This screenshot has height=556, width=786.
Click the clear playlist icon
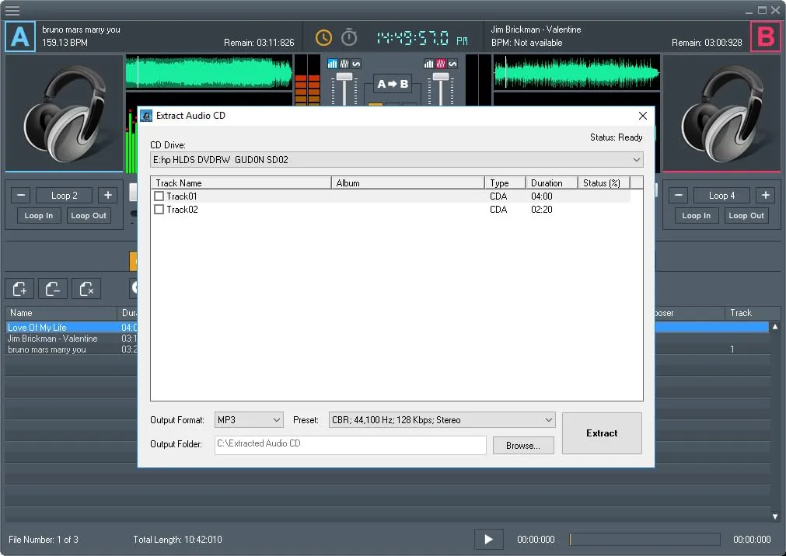(x=86, y=288)
